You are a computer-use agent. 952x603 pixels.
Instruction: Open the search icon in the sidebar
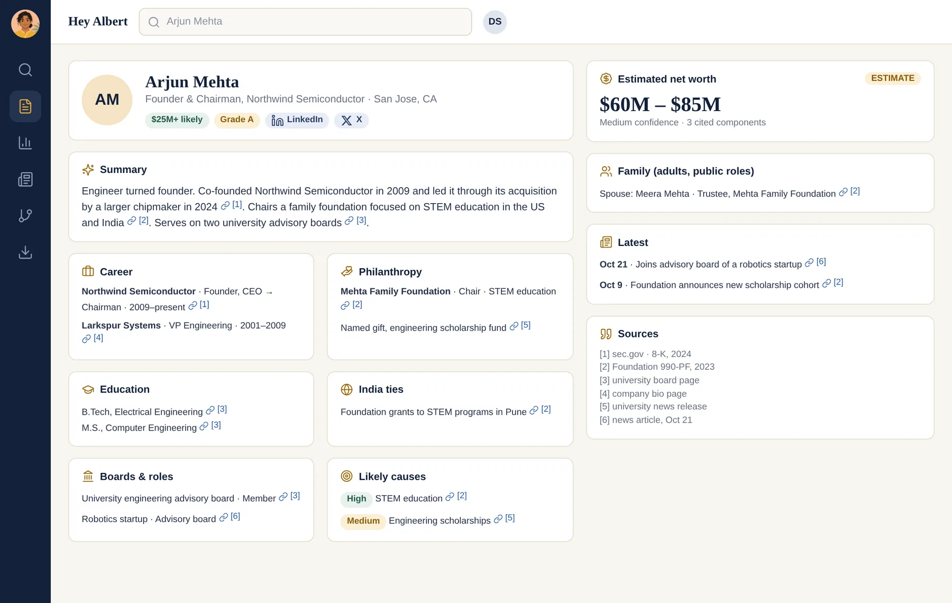pos(25,70)
